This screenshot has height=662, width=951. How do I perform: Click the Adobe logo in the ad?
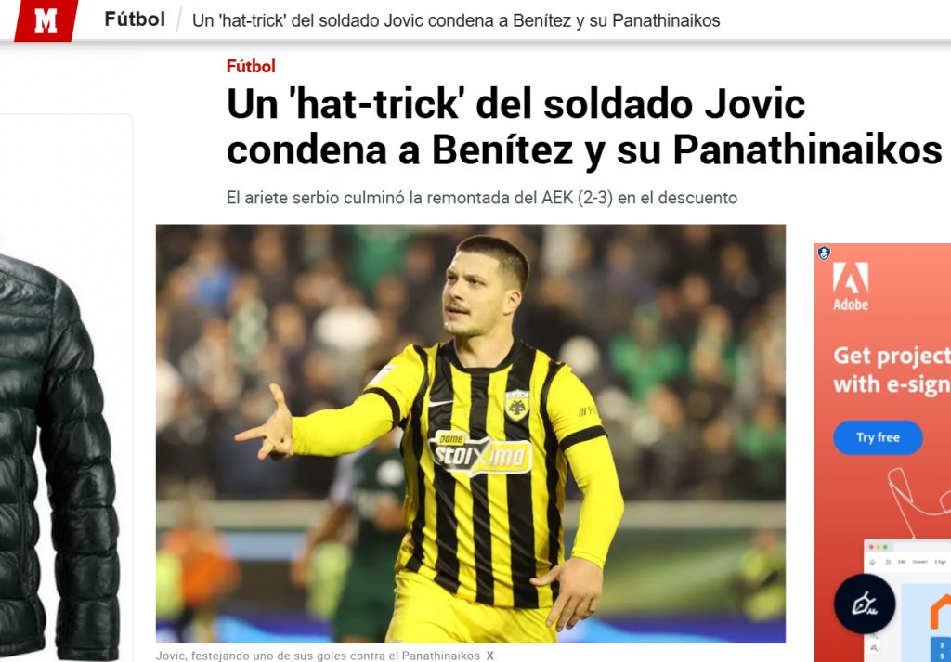point(851,286)
